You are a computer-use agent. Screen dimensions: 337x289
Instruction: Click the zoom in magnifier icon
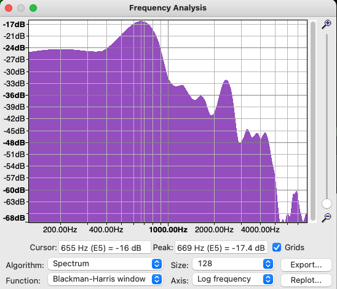(327, 24)
